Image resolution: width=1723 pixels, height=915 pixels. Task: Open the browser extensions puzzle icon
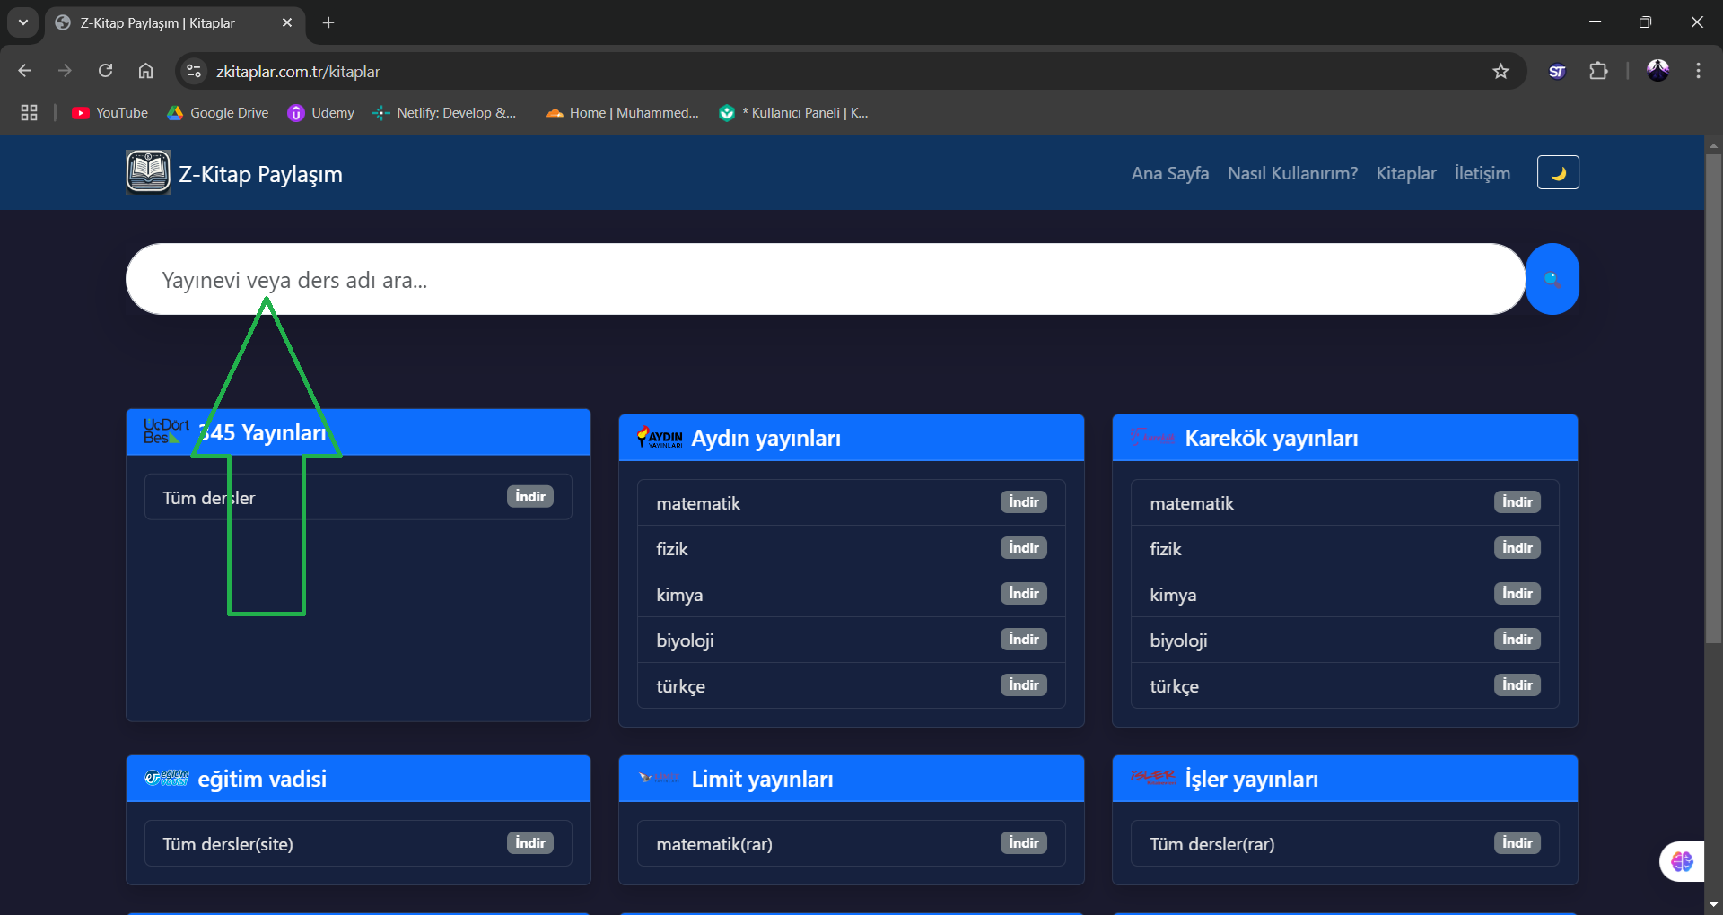click(x=1598, y=72)
